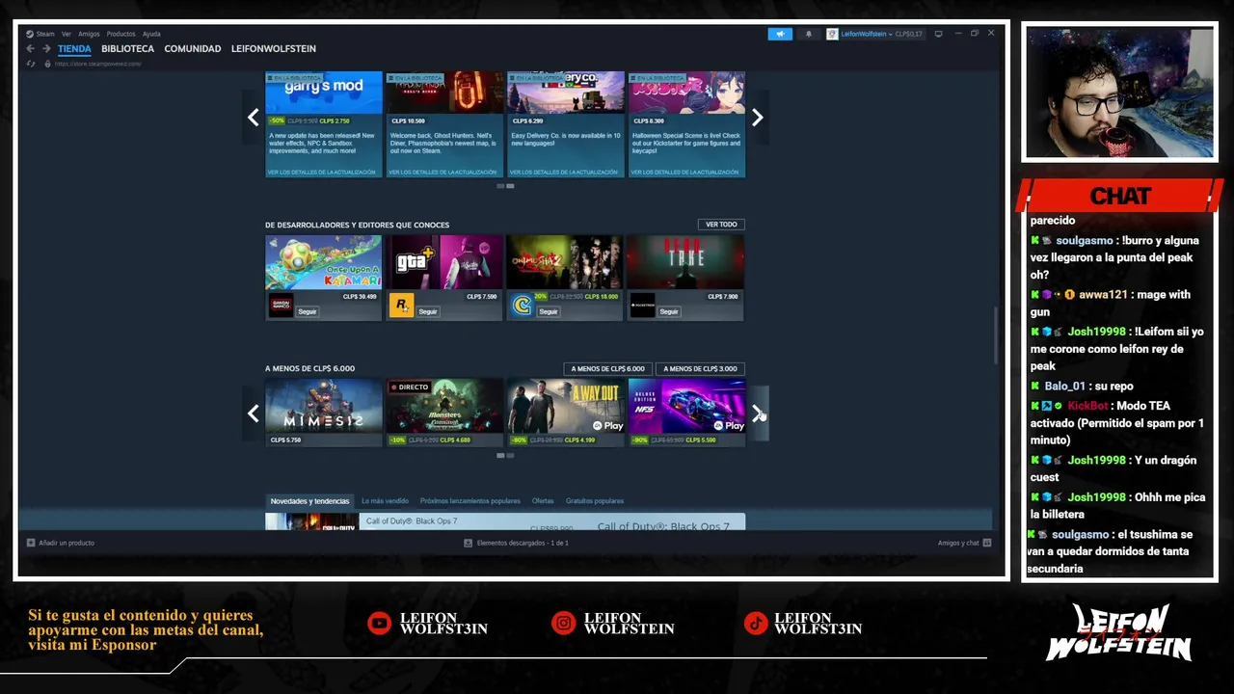Open the MIMESIS game thumbnail
Screen dimensions: 1234x694
point(323,406)
